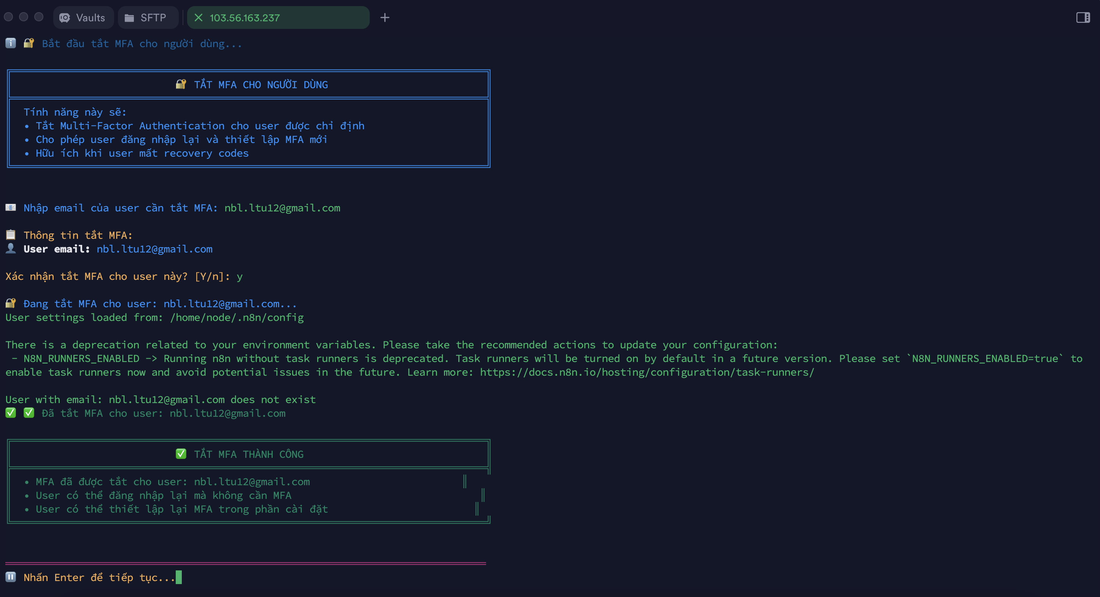Click the 'Xác nhận tắt MFA cho user này?' prompt

click(118, 276)
